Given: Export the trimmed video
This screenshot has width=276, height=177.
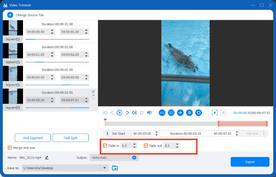Looking at the screenshot, I should coord(250,162).
